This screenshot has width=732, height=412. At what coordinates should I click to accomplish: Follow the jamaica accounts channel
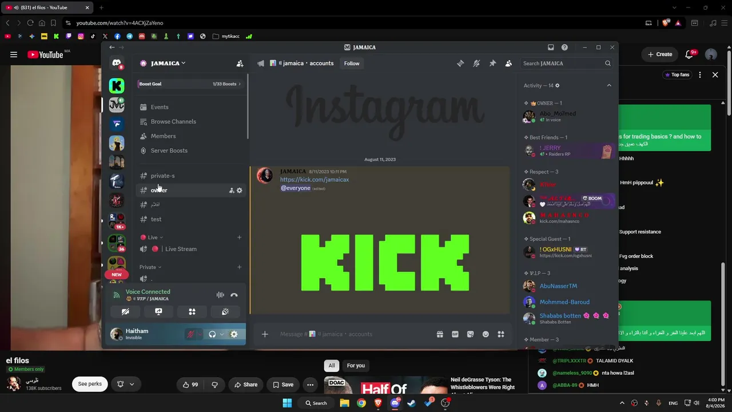pos(352,64)
